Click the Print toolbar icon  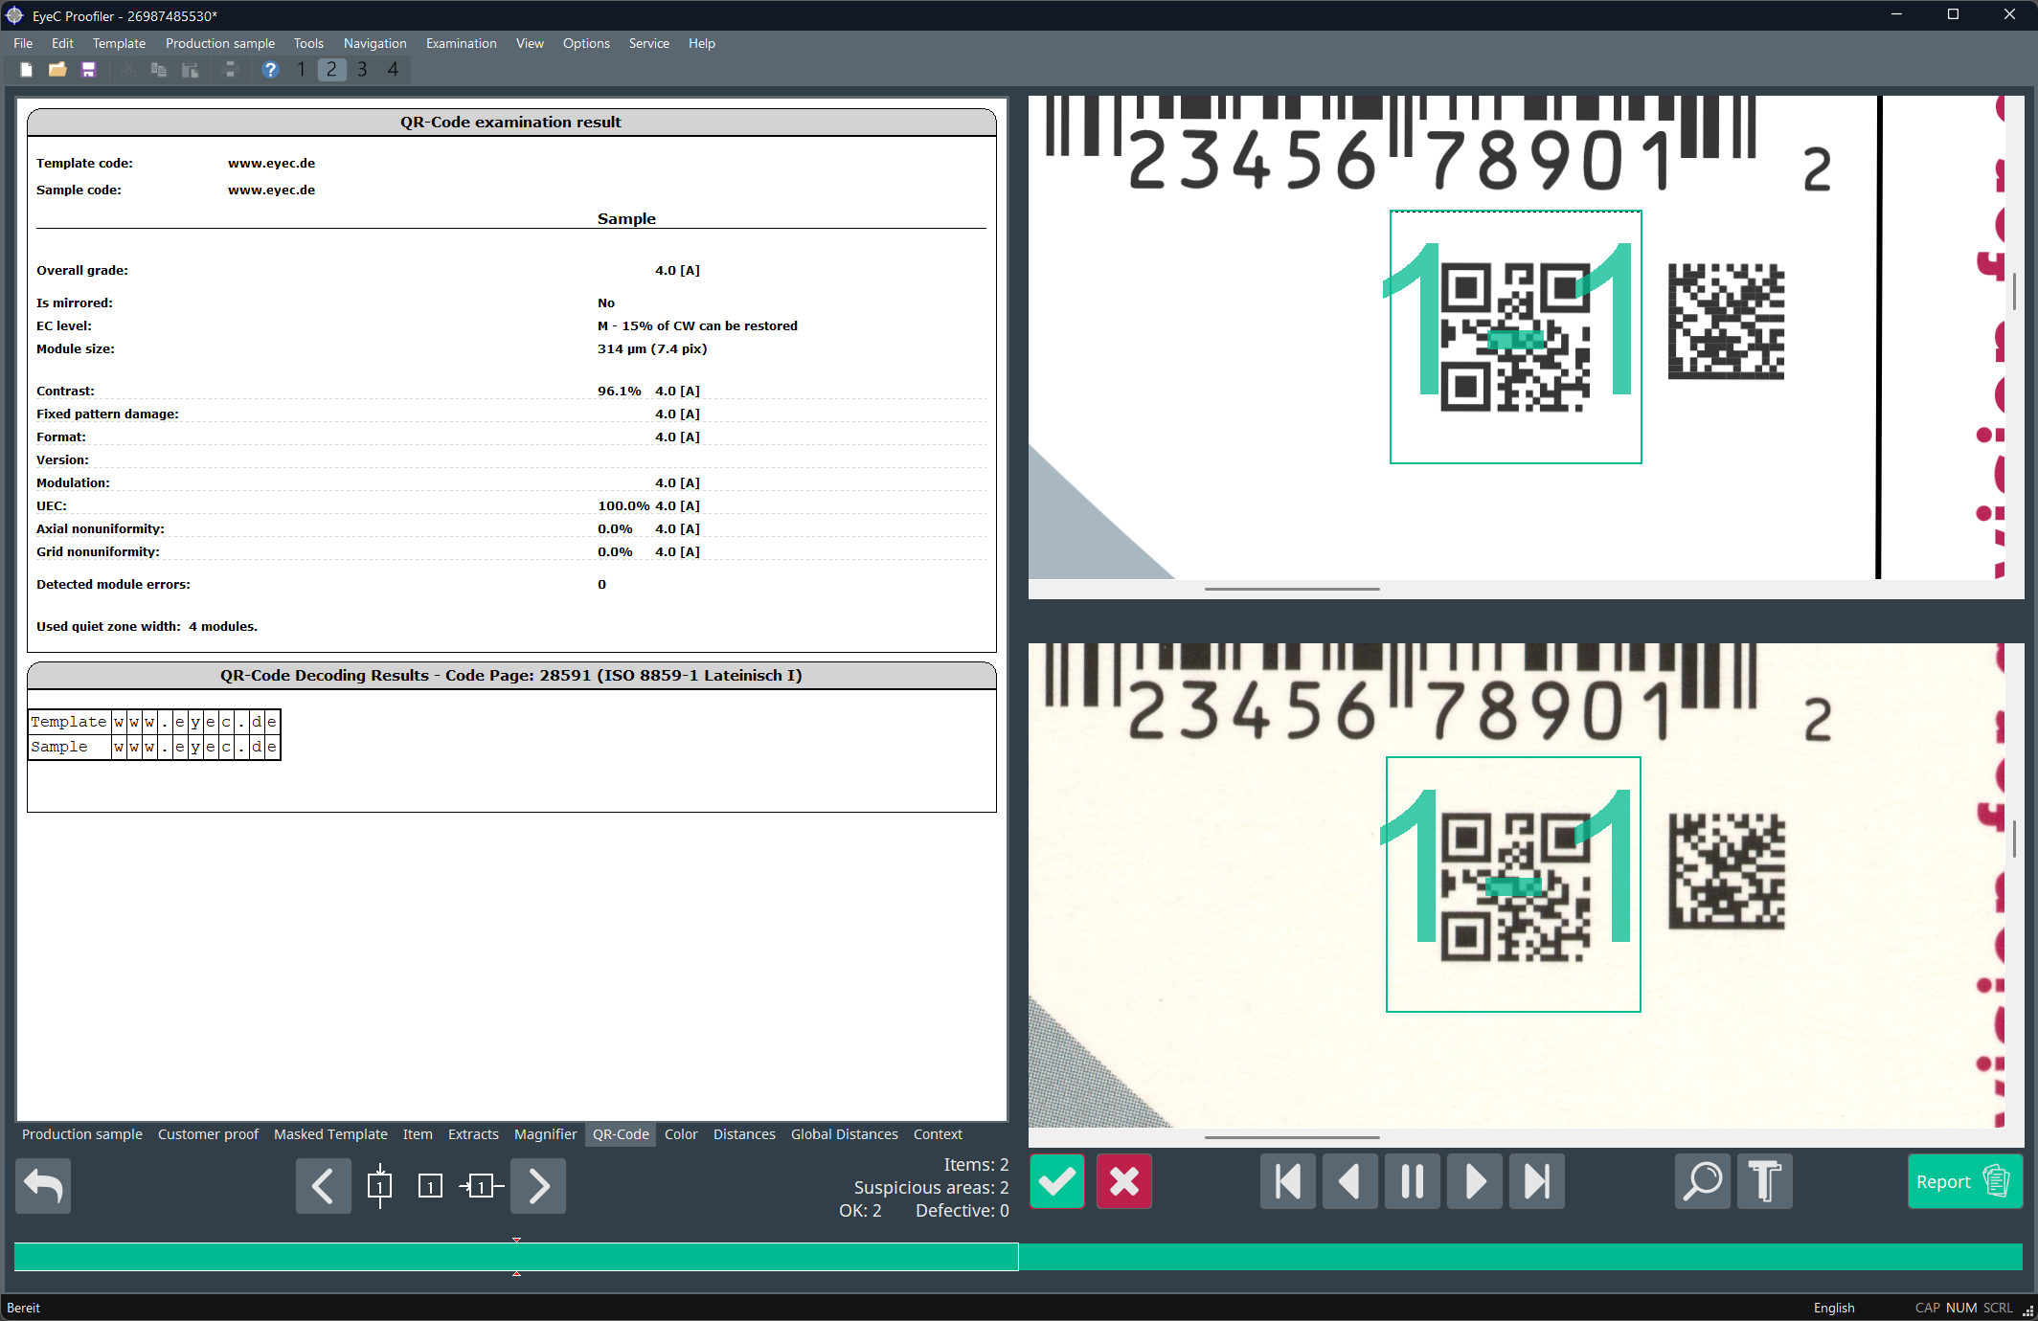[230, 70]
